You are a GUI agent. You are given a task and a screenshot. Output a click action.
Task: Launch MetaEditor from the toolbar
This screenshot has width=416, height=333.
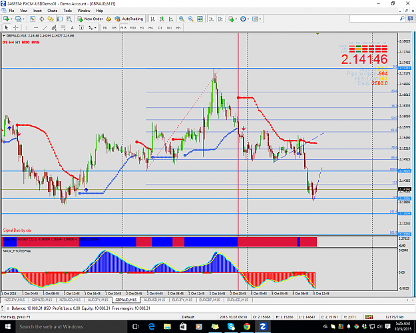click(108, 19)
